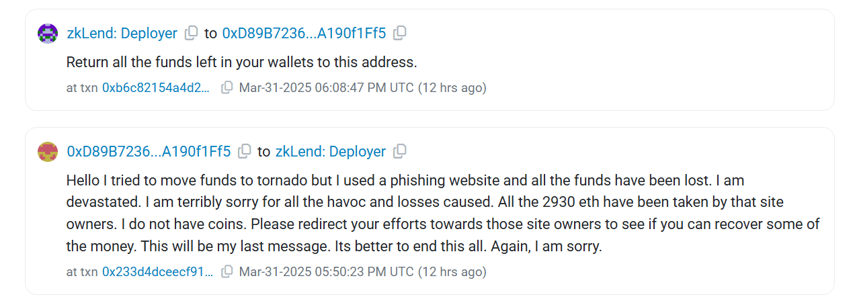Copy zkLend: Deployer recipient address in second message
The image size is (855, 303).
point(400,151)
